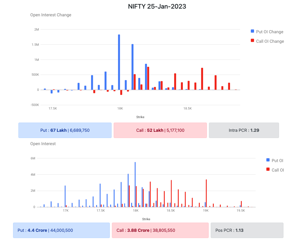298x241 pixels.
Task: Toggle the 'Call OI' legend label in lower chart
Action: 278,170
